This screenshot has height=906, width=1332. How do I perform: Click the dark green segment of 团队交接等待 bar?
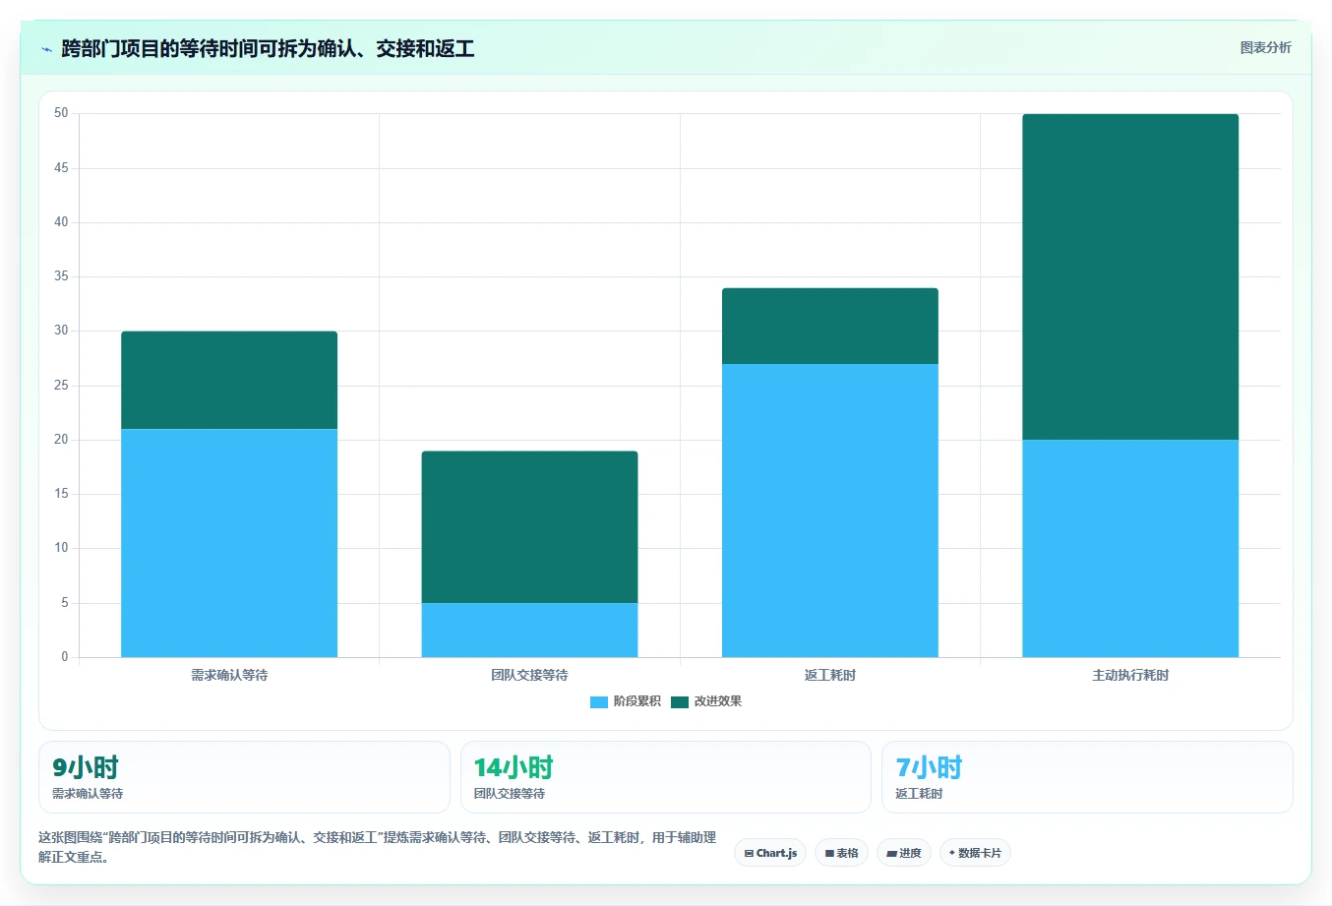529,527
